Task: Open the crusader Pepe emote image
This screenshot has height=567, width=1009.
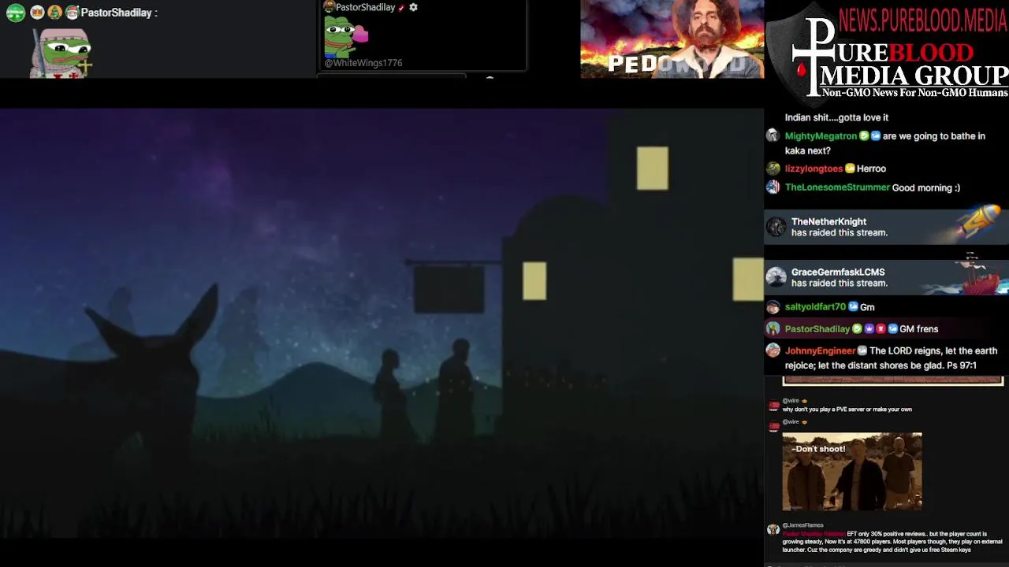Action: [x=61, y=54]
